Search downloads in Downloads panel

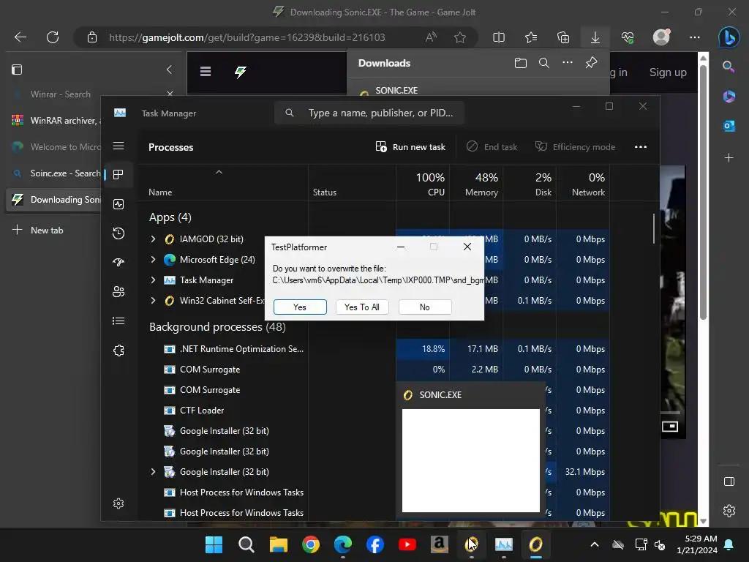click(x=543, y=63)
